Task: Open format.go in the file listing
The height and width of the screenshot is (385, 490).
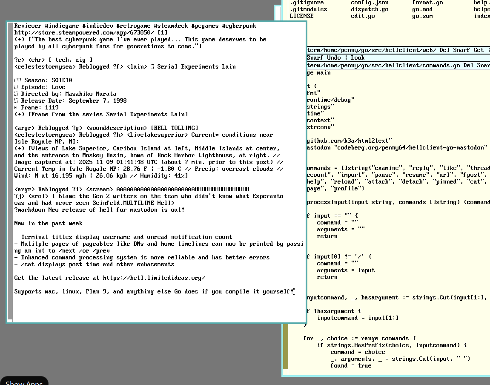Action: click(427, 3)
